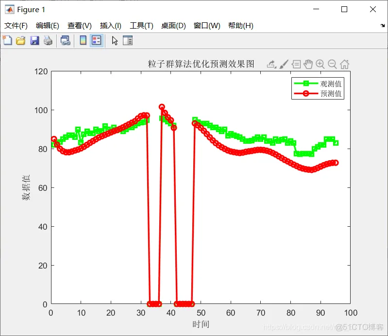The height and width of the screenshot is (336, 388).
Task: Open the 文件(F) menu
Action: tap(16, 25)
